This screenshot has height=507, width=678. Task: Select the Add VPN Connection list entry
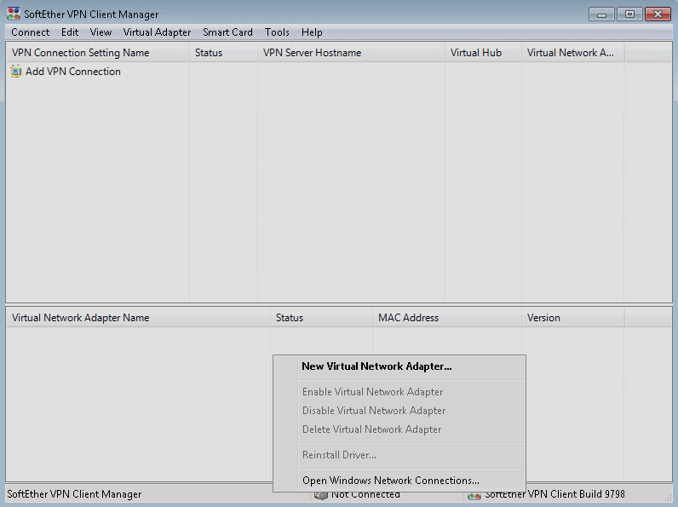click(72, 72)
